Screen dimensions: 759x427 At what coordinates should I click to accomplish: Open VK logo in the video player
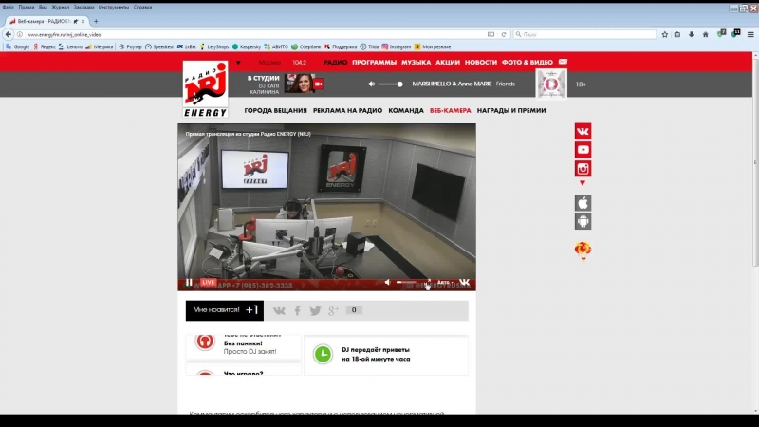click(464, 282)
